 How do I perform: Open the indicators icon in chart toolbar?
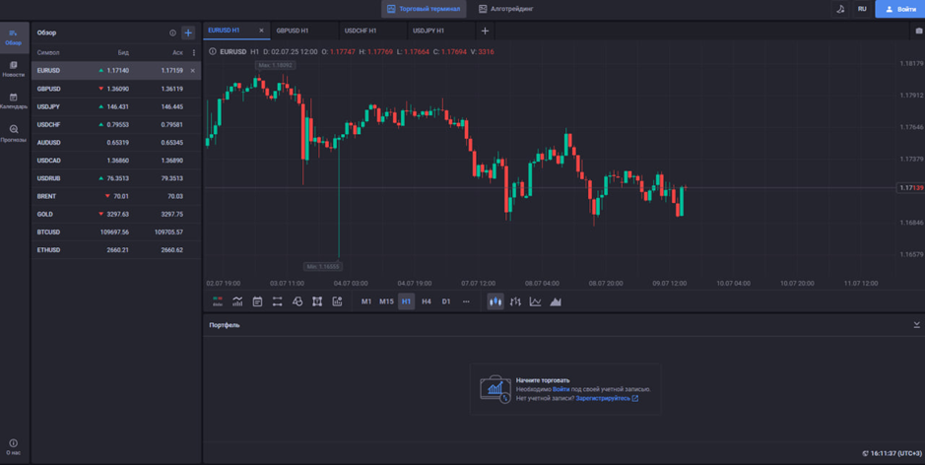237,301
